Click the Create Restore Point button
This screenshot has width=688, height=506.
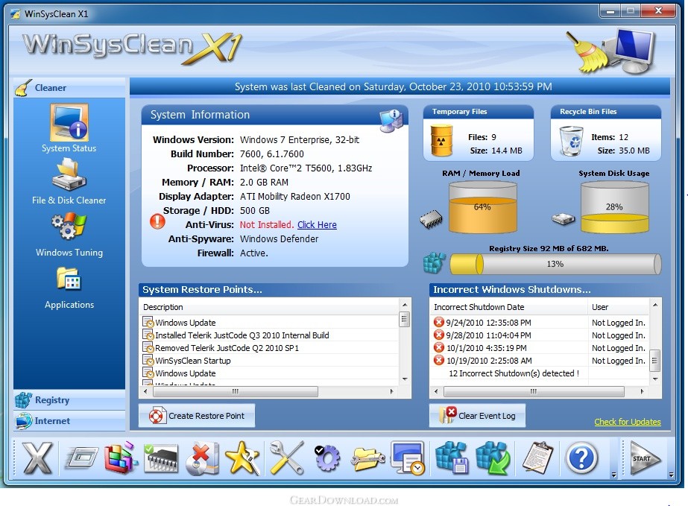click(x=197, y=416)
